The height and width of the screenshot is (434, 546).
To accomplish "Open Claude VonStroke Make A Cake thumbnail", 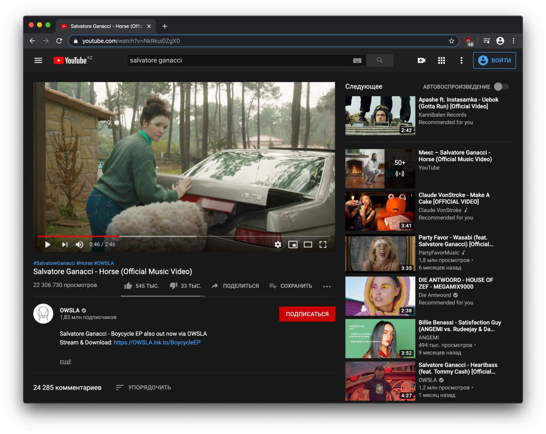I will 380,211.
